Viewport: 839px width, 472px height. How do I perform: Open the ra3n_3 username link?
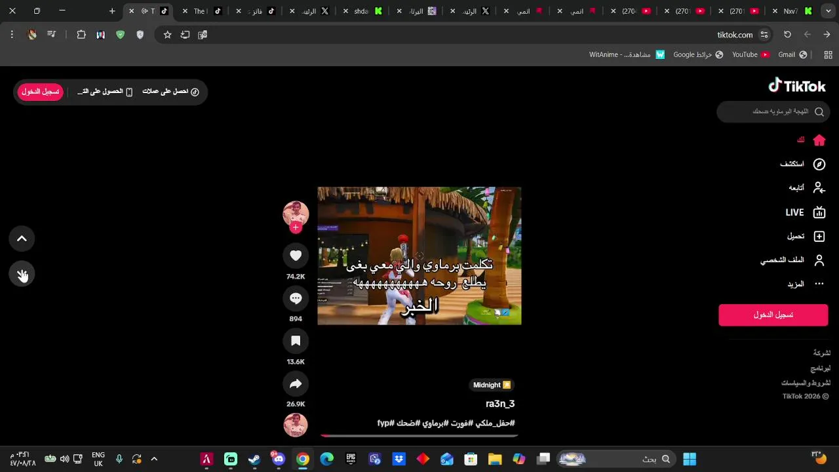point(500,404)
